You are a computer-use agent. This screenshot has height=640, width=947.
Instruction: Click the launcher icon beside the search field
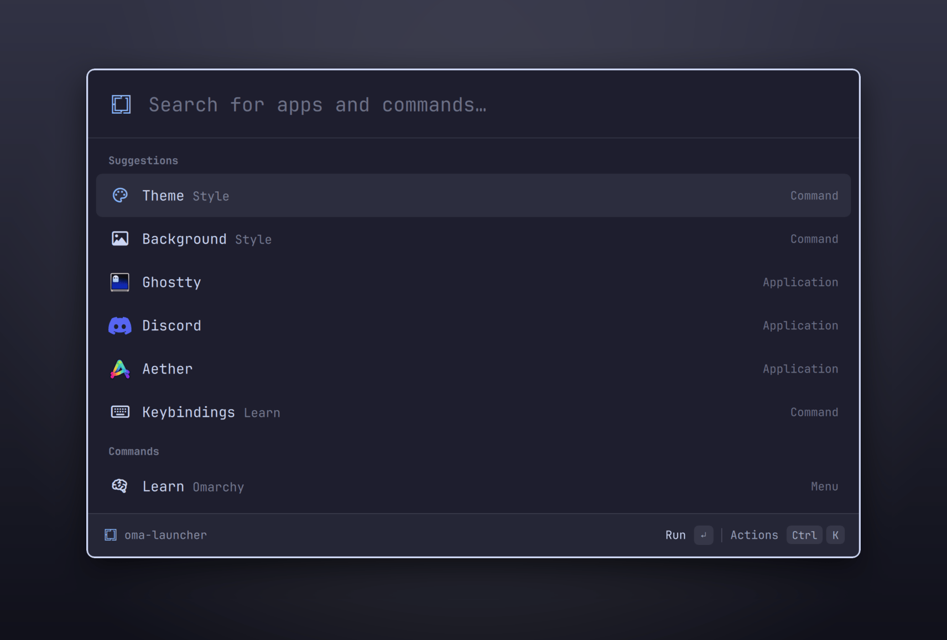click(x=121, y=104)
